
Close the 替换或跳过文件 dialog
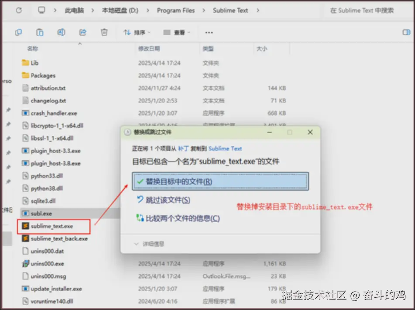point(310,132)
